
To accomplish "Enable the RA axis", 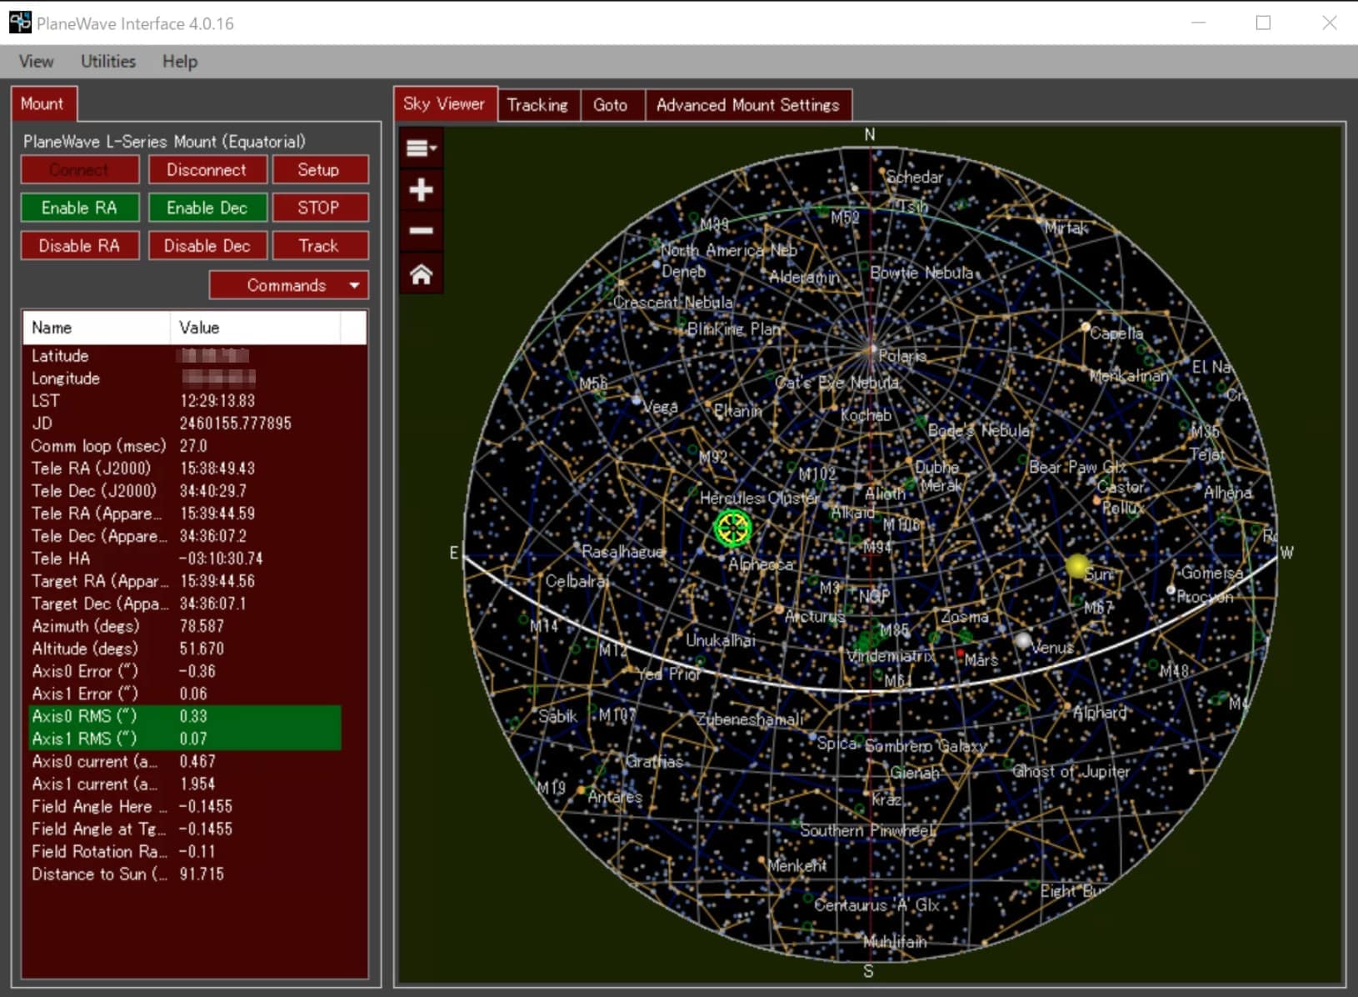I will [79, 208].
